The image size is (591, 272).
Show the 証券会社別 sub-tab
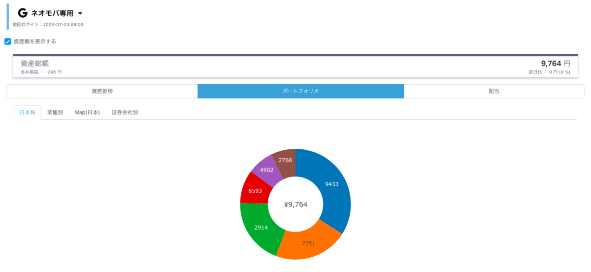pos(125,112)
